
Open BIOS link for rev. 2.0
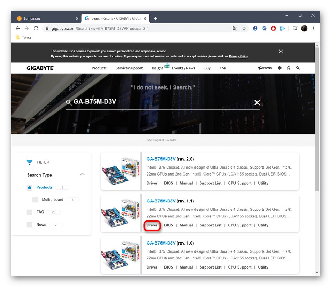tap(168, 183)
